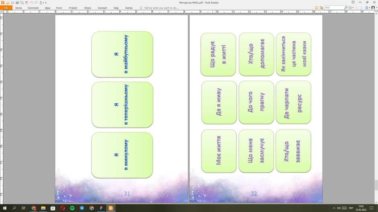This screenshot has height=212, width=378.
Task: Switch to the Home tab
Action: click(x=18, y=8)
